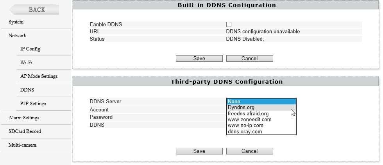Open the IP Config page
Viewport: 383px width, 165px height.
coord(30,49)
